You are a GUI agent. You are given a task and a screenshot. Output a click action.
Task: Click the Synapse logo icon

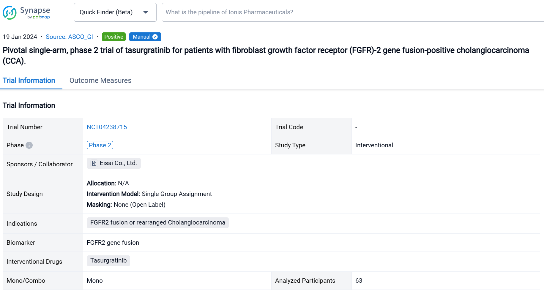pyautogui.click(x=10, y=13)
